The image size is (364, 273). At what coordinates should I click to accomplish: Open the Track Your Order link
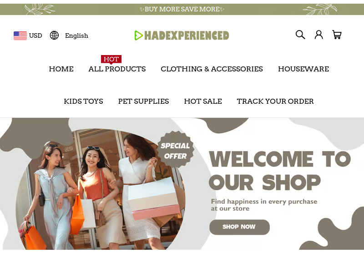coord(275,101)
